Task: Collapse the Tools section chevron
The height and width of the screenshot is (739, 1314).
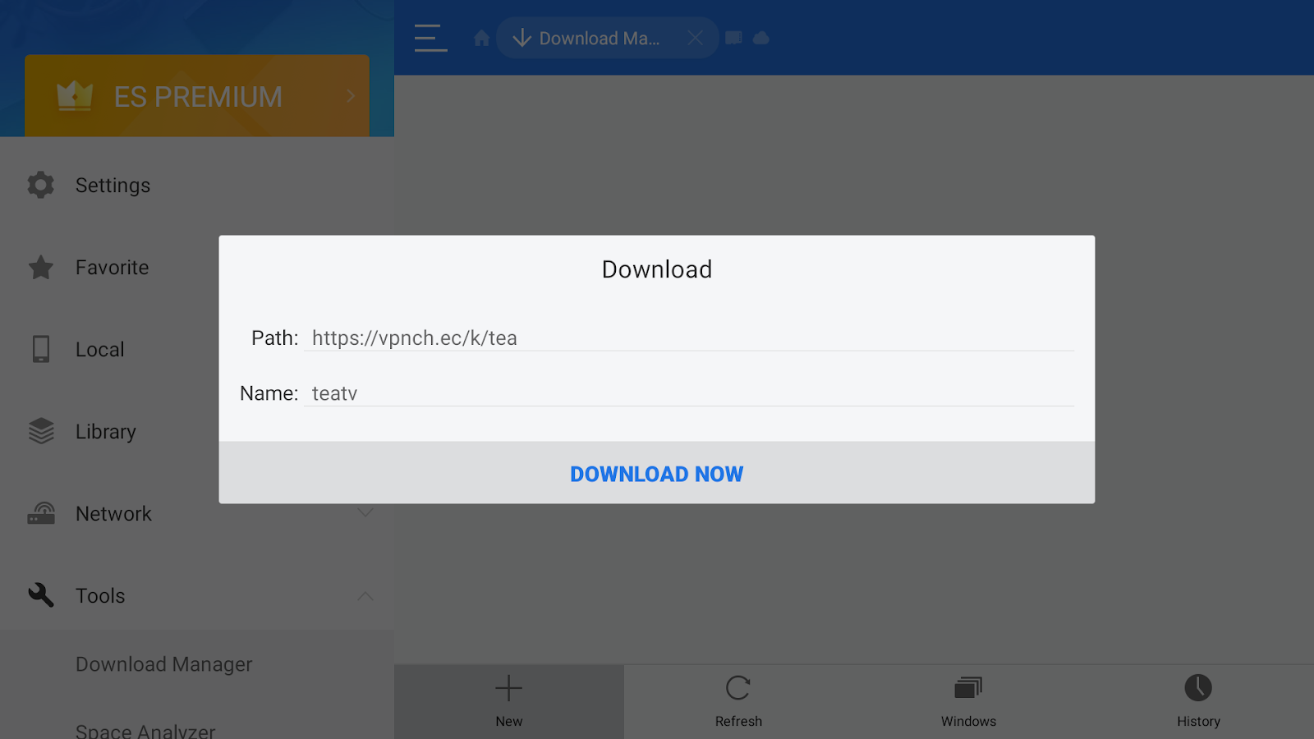Action: 365,595
